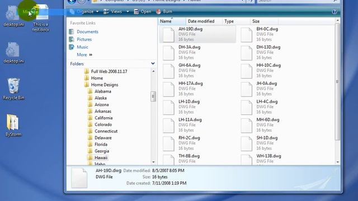Select the Home folder in tree
This screenshot has width=358, height=201.
[97, 78]
